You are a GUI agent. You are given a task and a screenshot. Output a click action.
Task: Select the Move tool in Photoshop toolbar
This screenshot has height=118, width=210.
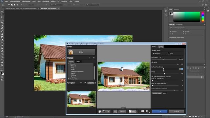pyautogui.click(x=2, y=11)
